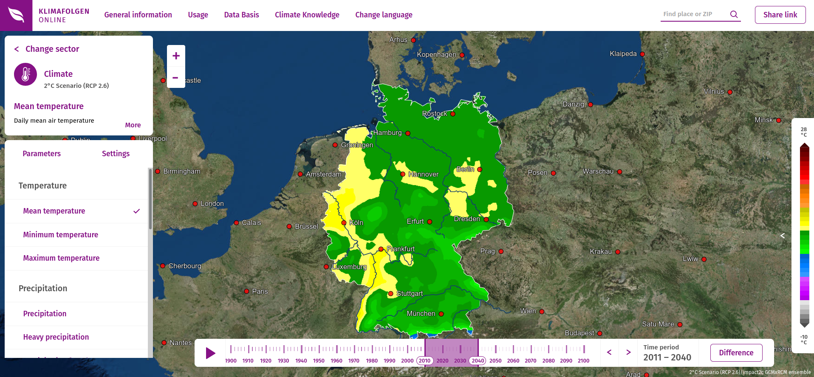Collapse the color legend panel arrow

[x=783, y=236]
